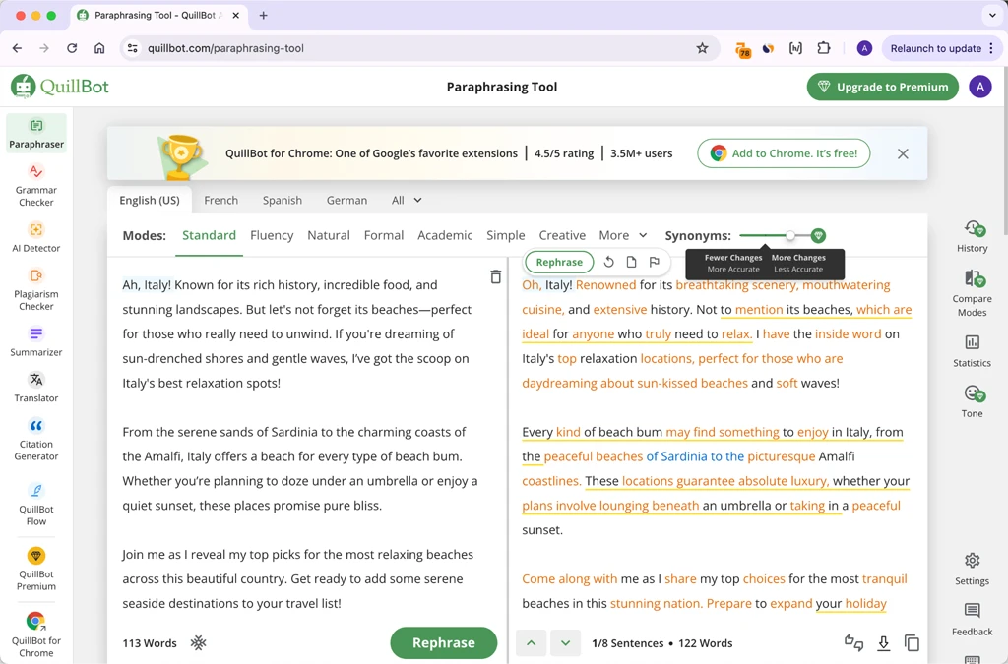Click the undo icon beside small Rephrase
Screen dimensions: 1008x664
click(x=608, y=262)
